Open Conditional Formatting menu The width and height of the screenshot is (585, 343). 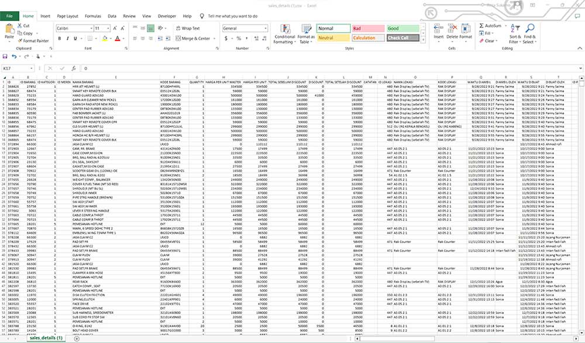point(285,34)
